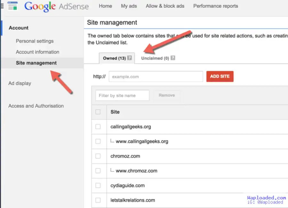Open the hamburger menu at top left
The width and height of the screenshot is (288, 208).
(2, 6)
